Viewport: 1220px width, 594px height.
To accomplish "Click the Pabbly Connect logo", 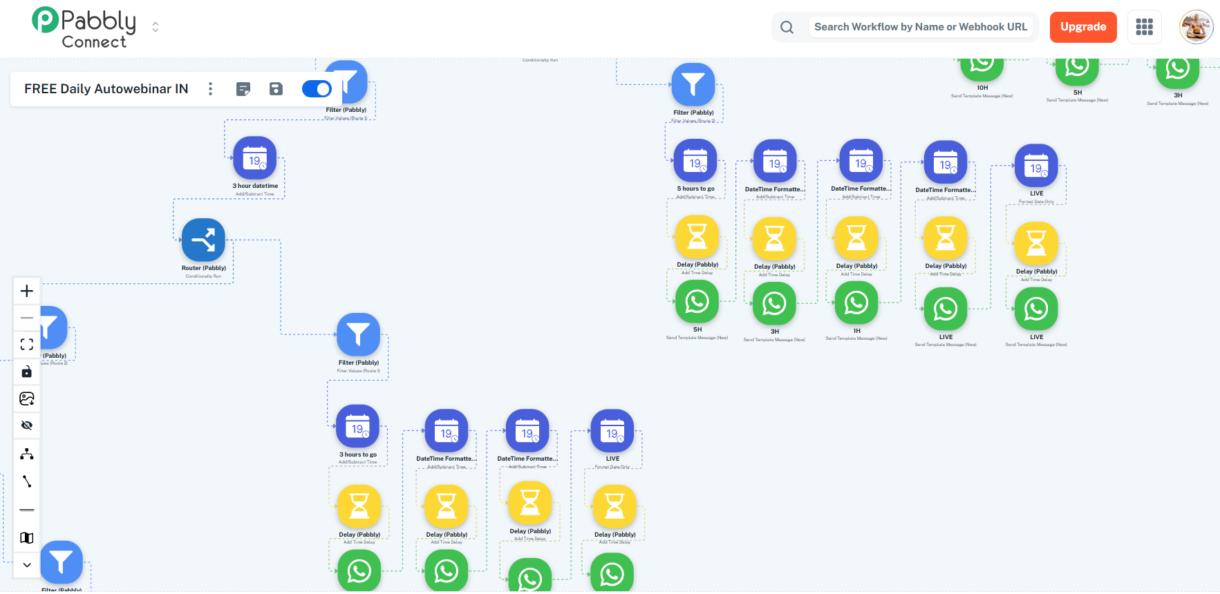I will 84,28.
